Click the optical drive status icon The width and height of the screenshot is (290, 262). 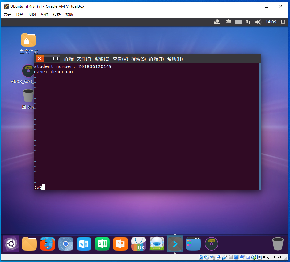pyautogui.click(x=207, y=257)
